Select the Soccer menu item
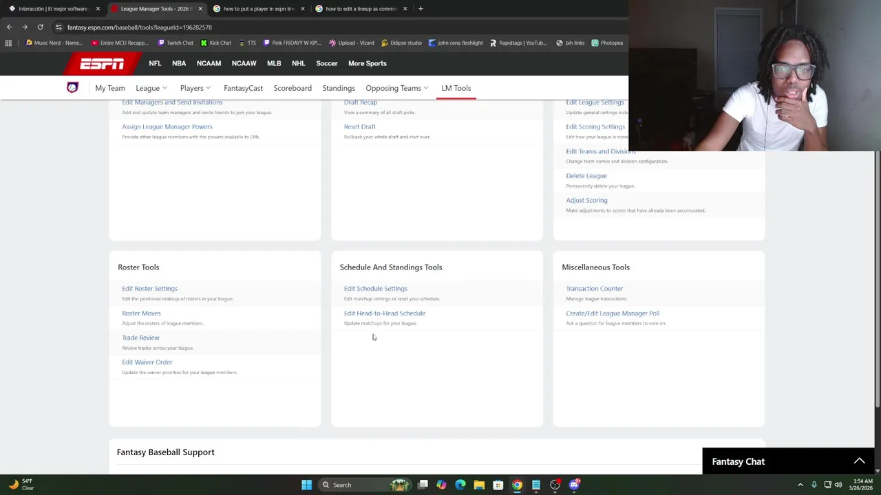Image resolution: width=881 pixels, height=495 pixels. click(327, 63)
